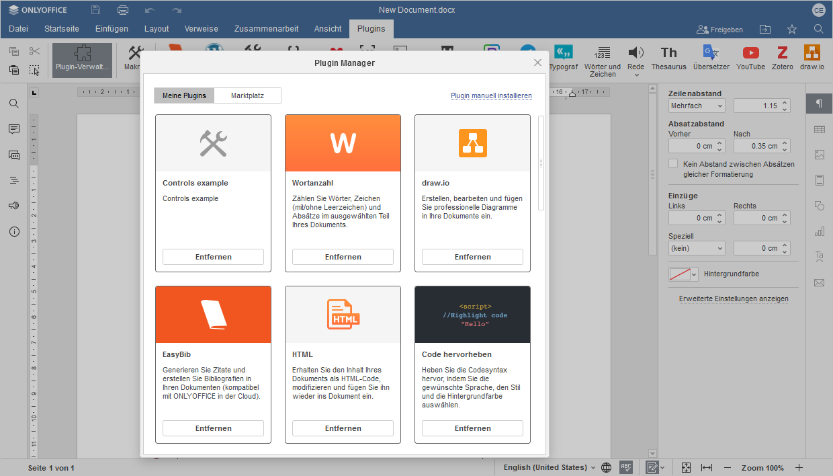The height and width of the screenshot is (476, 833).
Task: Open shape settings in the right sidebar
Action: pos(820,206)
